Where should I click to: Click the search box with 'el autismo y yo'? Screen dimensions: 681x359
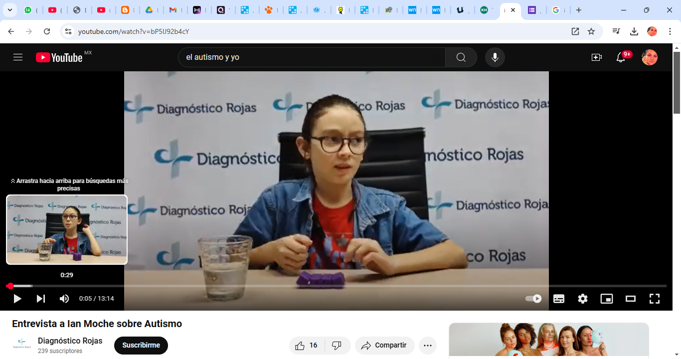click(x=312, y=57)
